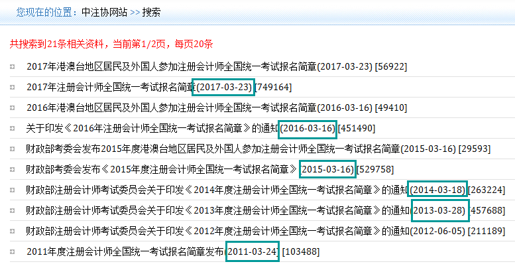Click the view count [29593]

coord(475,149)
